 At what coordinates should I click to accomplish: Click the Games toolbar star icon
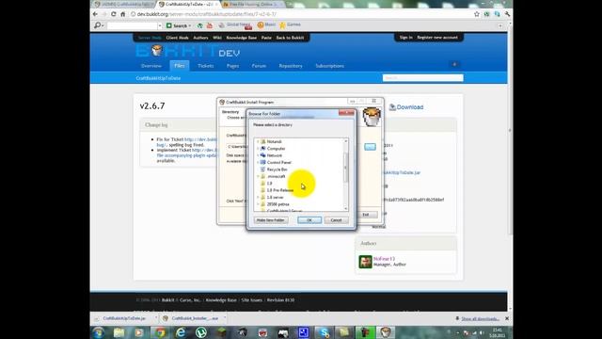[282, 25]
